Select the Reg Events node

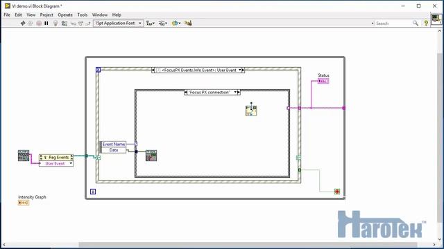point(56,157)
